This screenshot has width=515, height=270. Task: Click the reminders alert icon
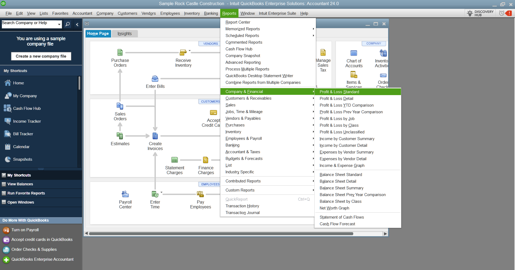508,13
